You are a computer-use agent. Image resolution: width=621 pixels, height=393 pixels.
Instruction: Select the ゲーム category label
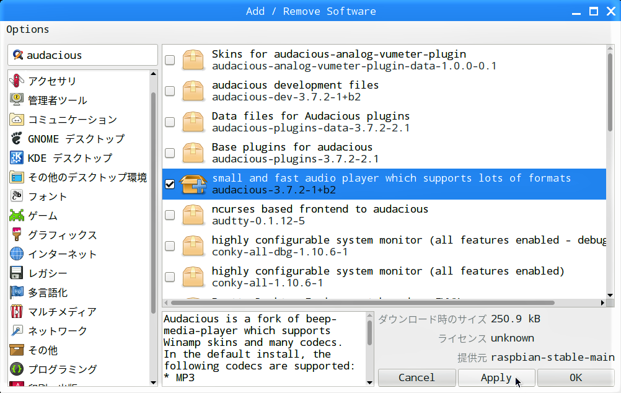(43, 216)
